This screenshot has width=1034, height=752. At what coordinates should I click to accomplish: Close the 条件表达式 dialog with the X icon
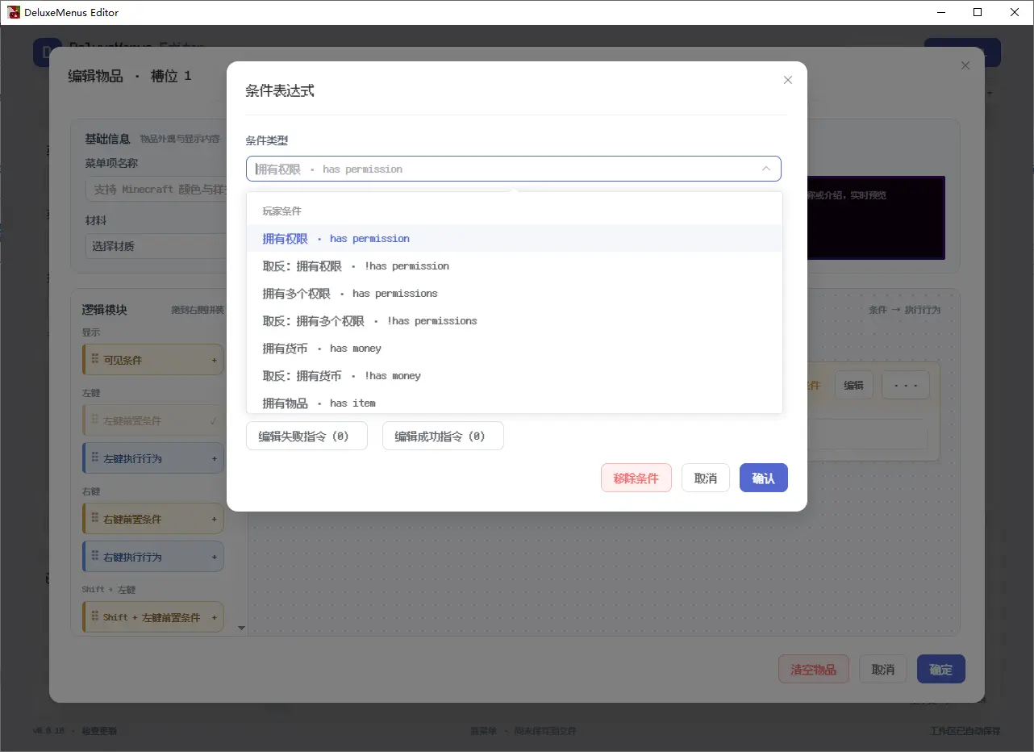[788, 80]
